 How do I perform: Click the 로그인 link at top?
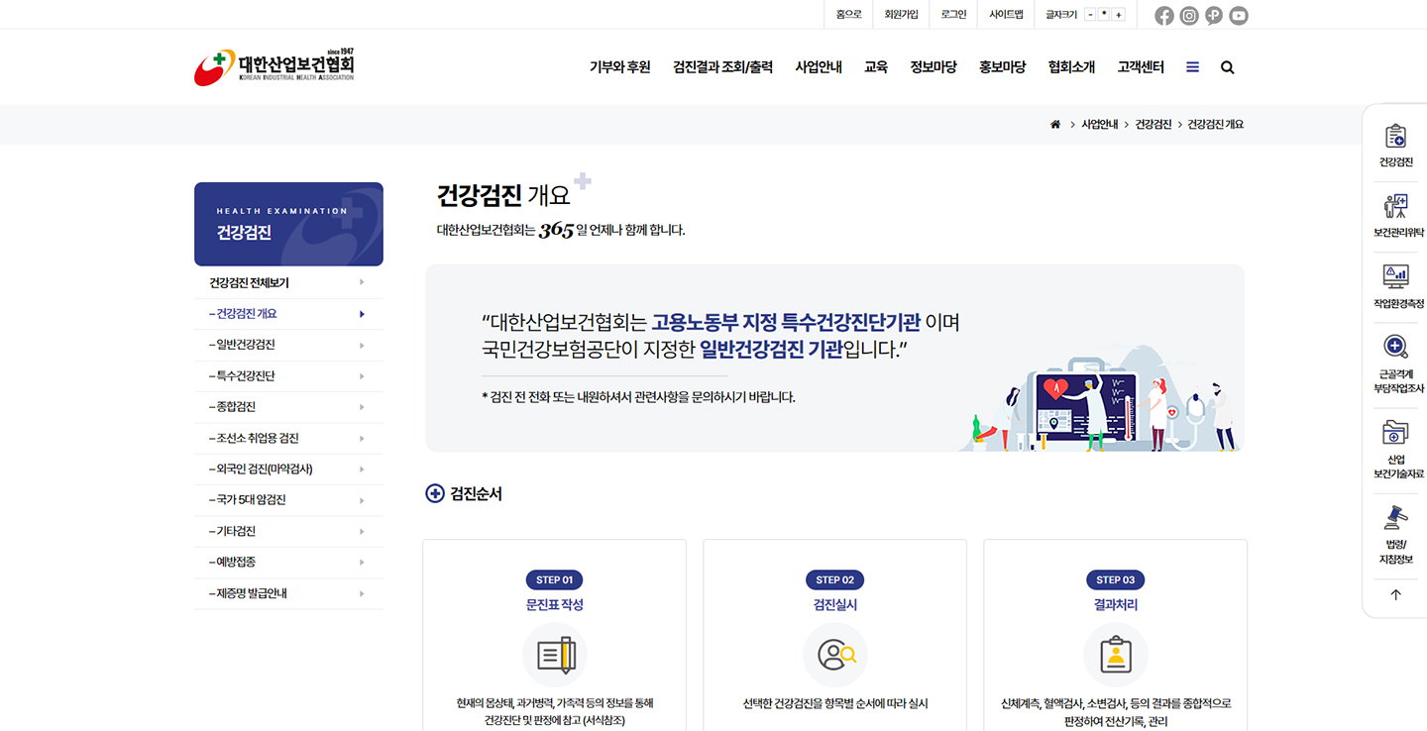pyautogui.click(x=953, y=15)
